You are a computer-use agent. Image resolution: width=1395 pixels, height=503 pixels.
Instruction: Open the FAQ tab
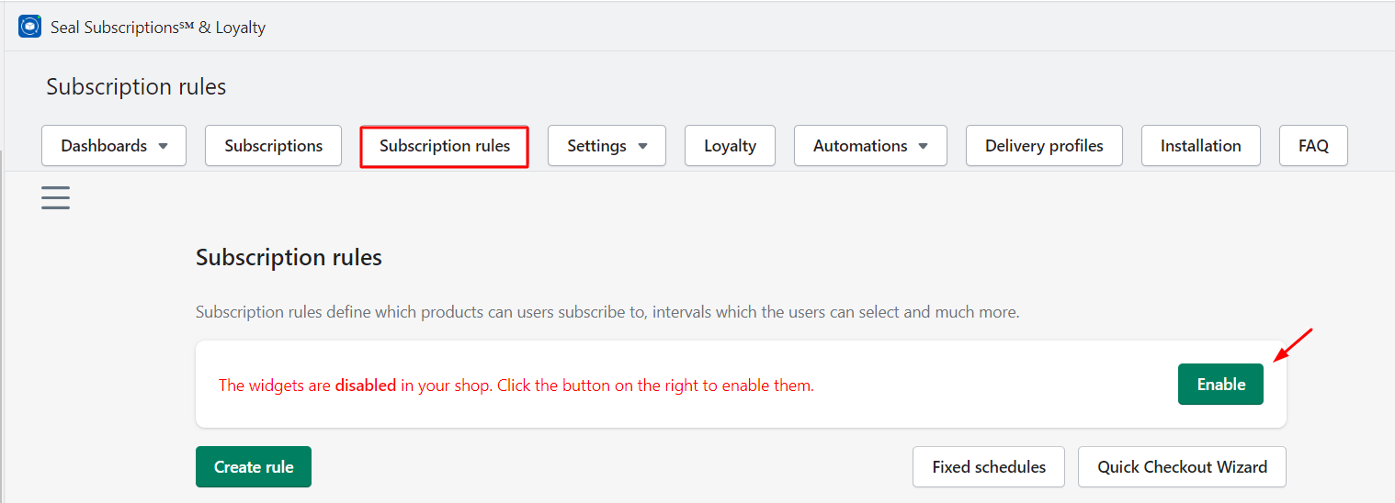coord(1313,146)
